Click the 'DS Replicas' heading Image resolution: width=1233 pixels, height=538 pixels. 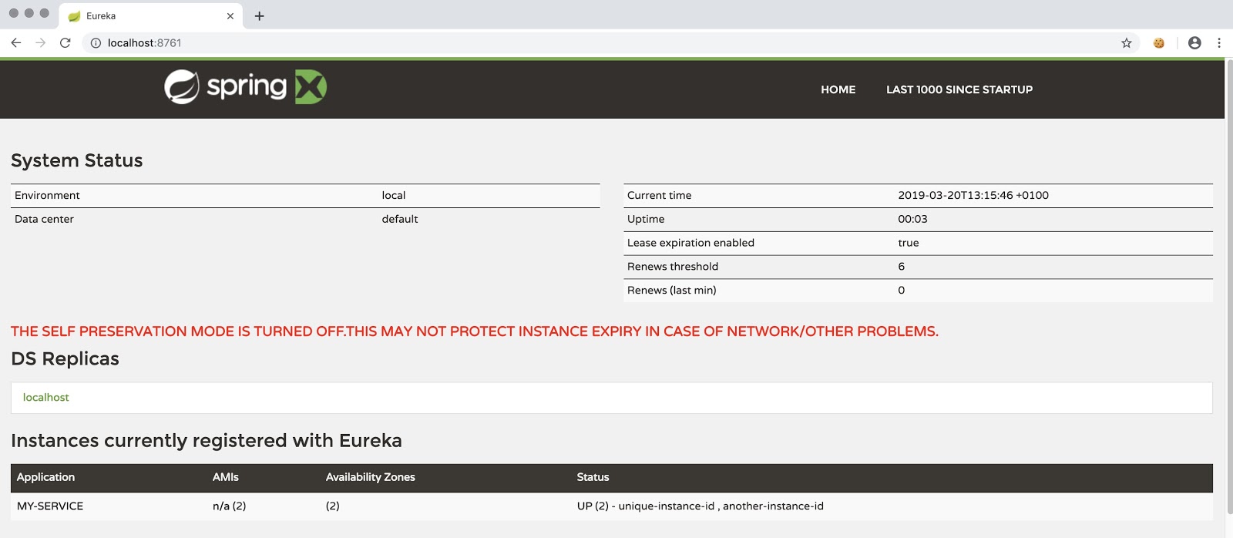(65, 358)
